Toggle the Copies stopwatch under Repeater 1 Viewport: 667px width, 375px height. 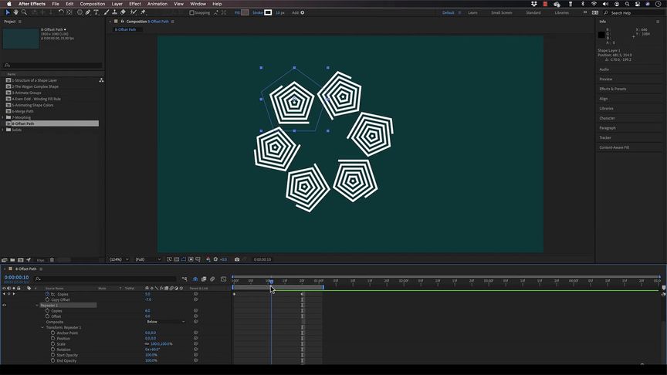[47, 311]
